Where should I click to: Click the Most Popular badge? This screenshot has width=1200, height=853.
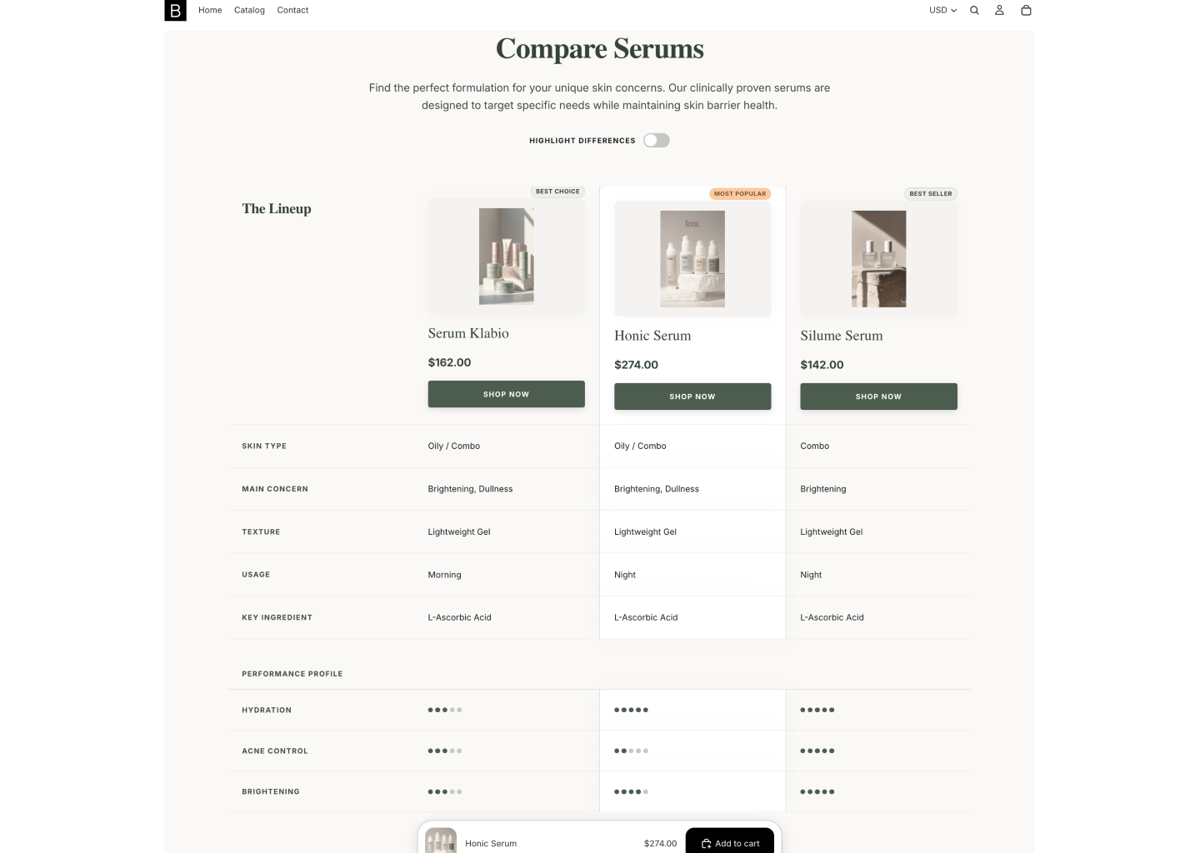740,193
